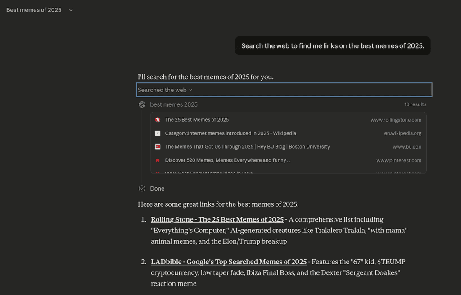Click the globe icon beside best memes 2025
This screenshot has width=461, height=295.
[142, 104]
